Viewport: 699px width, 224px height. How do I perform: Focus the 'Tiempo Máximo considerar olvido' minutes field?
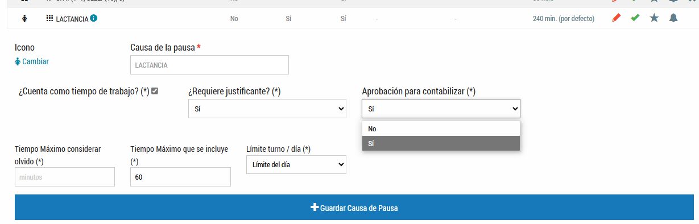pos(64,177)
